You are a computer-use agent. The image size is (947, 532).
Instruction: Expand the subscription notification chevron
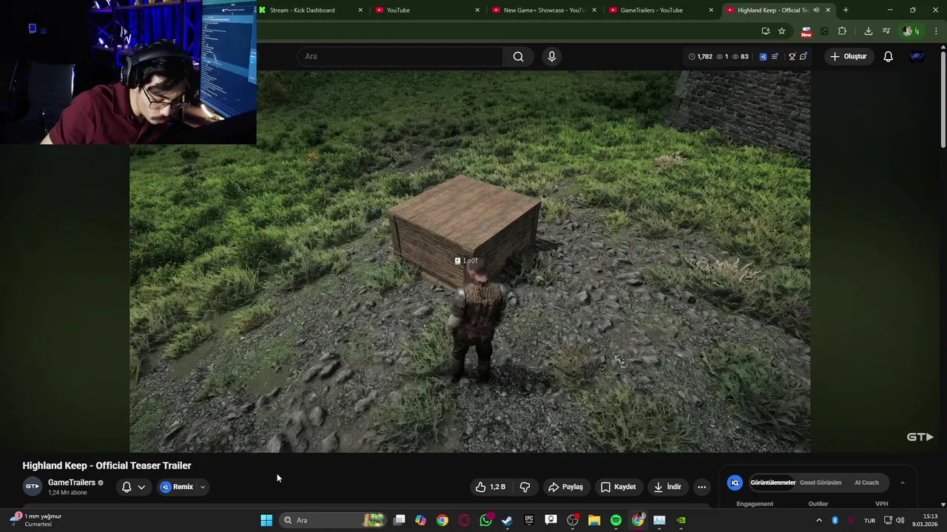pos(141,487)
